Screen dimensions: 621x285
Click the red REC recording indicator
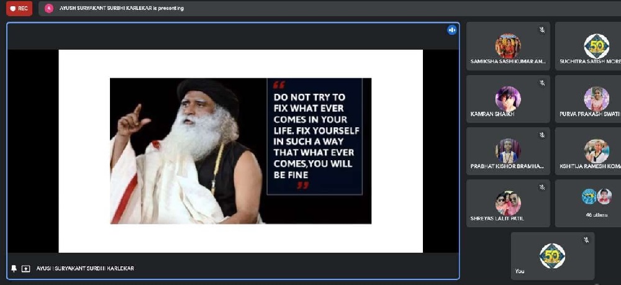19,8
